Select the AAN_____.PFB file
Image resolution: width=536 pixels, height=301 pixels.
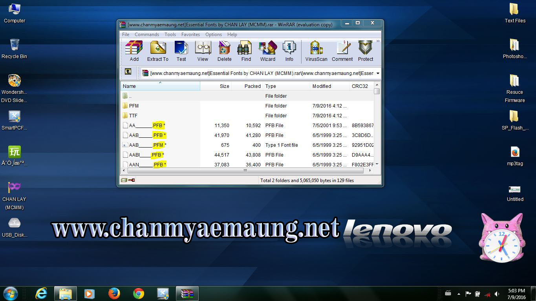247,164
